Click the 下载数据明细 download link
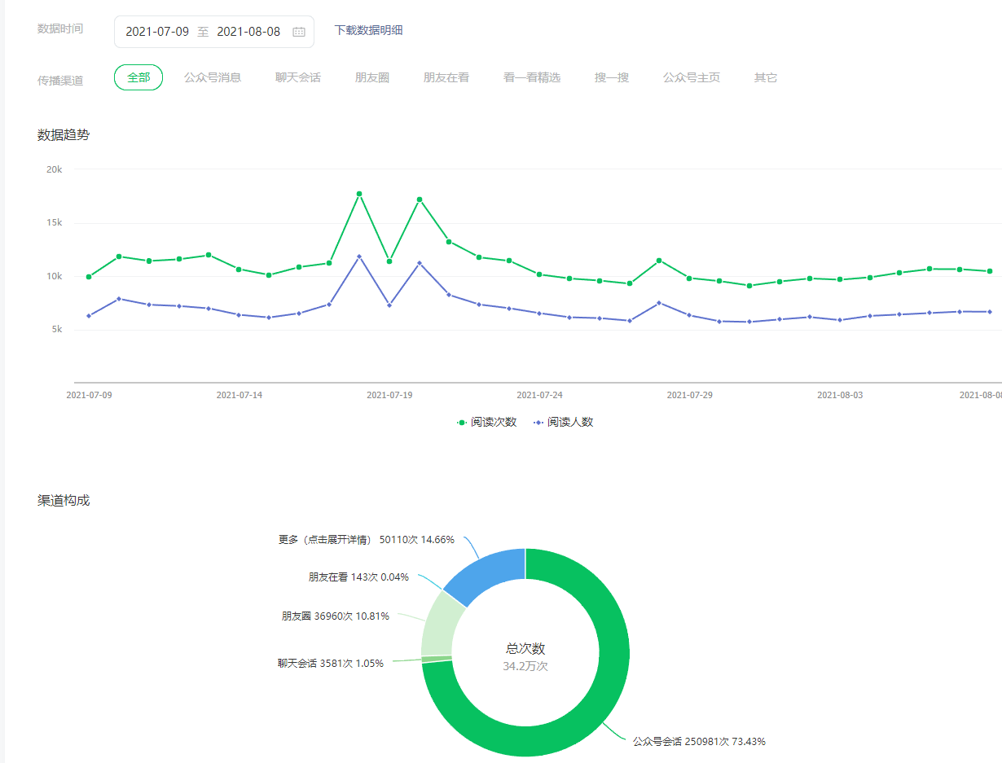Viewport: 1002px width, 763px height. click(x=368, y=30)
